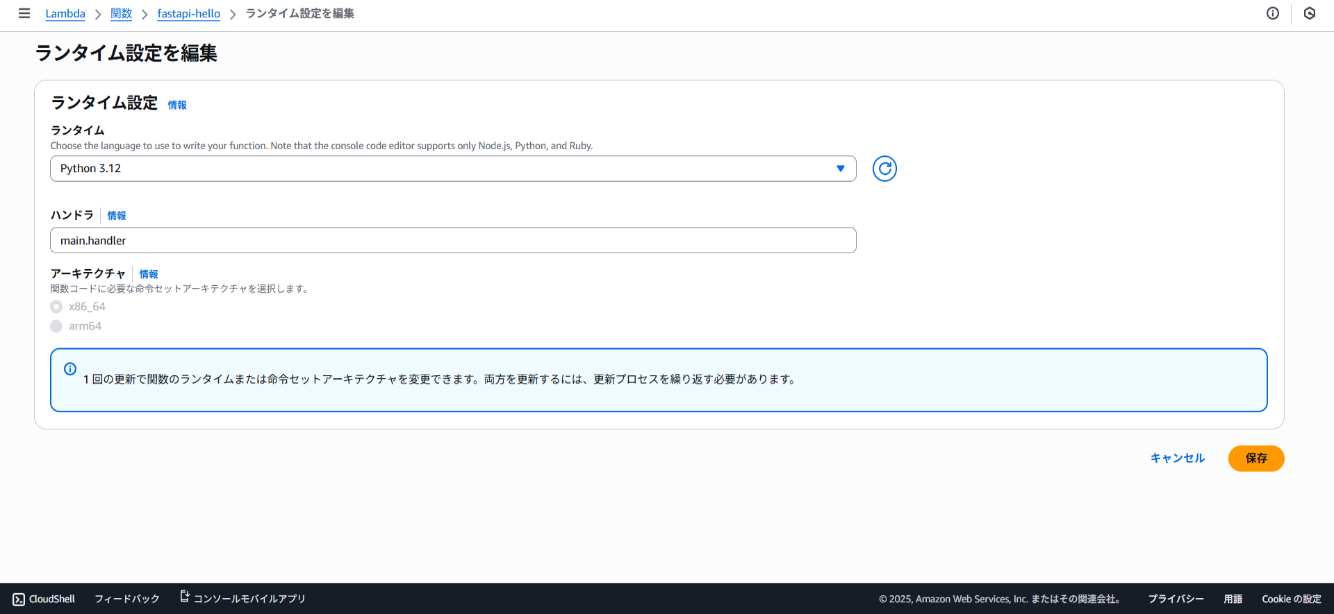1334x614 pixels.
Task: Open コンソールモバイルアプリ link in footer
Action: [242, 598]
